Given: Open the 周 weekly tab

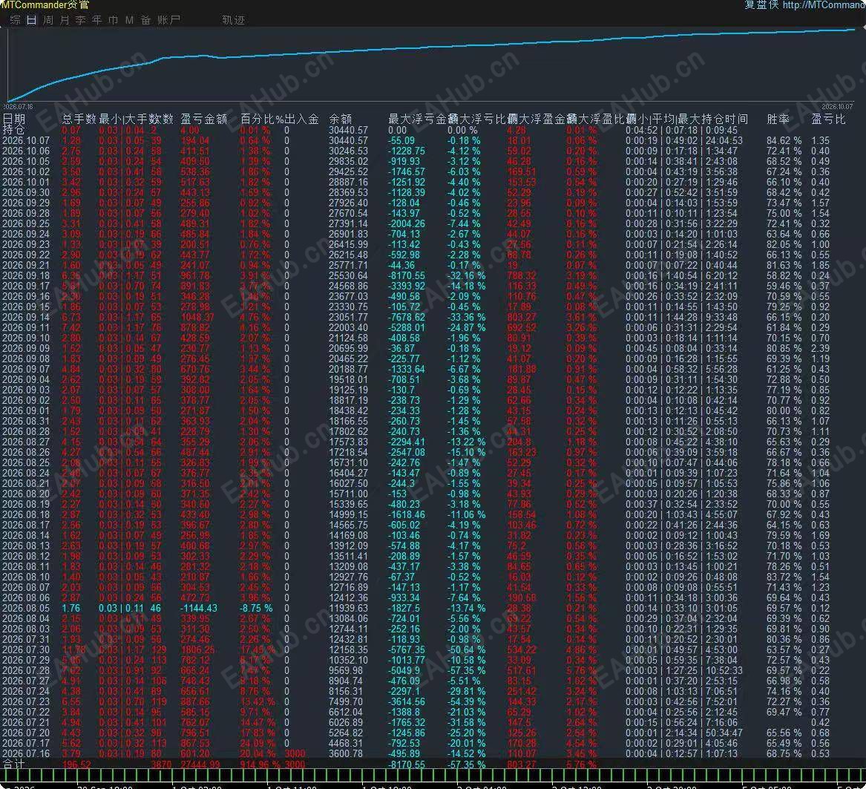Looking at the screenshot, I should click(48, 20).
